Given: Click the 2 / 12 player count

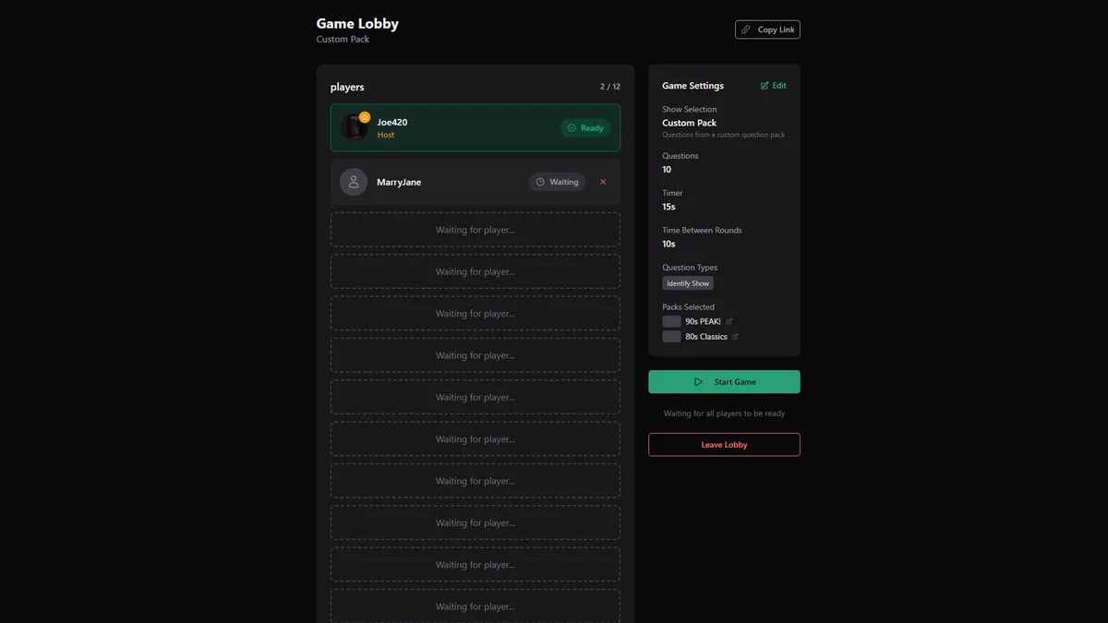Looking at the screenshot, I should 610,87.
